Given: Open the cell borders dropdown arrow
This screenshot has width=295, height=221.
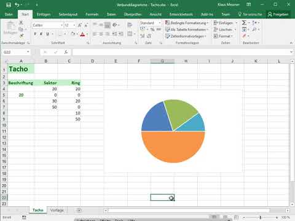Looking at the screenshot, I should pyautogui.click(x=65, y=34).
